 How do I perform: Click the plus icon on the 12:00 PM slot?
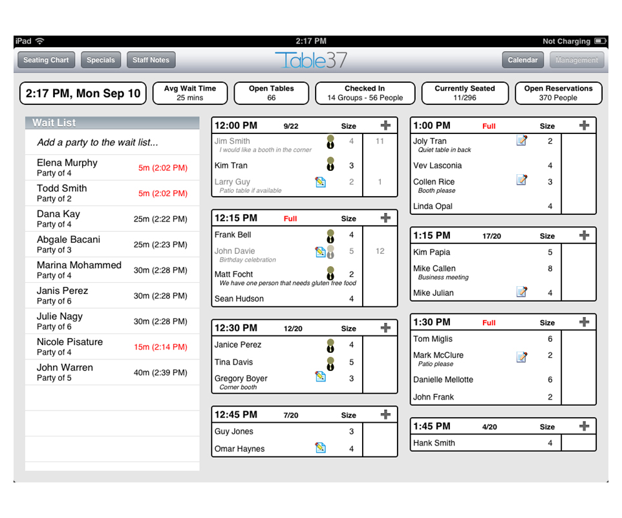385,126
